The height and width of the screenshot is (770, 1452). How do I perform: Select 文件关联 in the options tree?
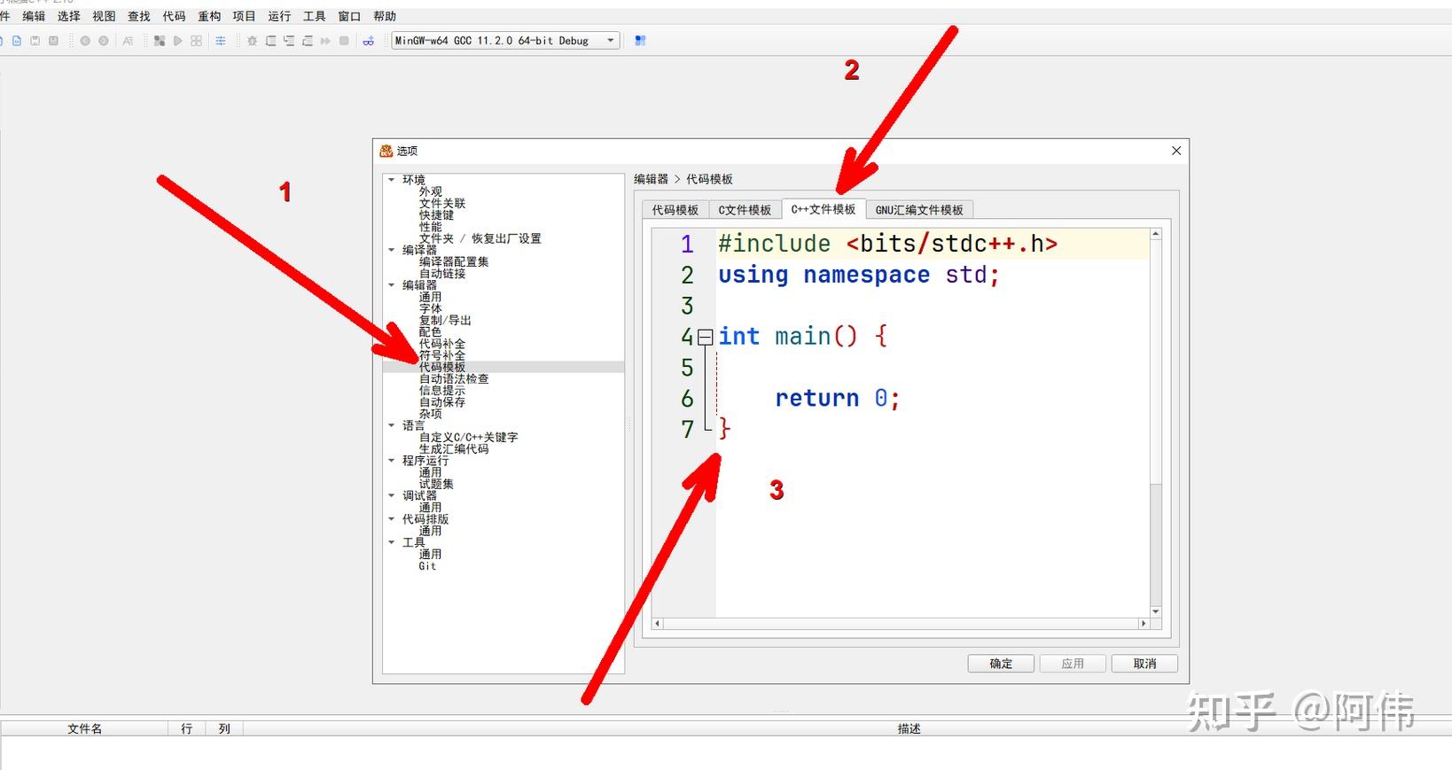[x=441, y=203]
